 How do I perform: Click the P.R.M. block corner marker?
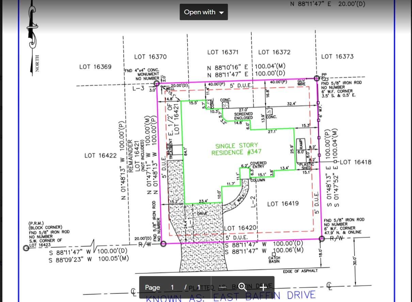26,248
